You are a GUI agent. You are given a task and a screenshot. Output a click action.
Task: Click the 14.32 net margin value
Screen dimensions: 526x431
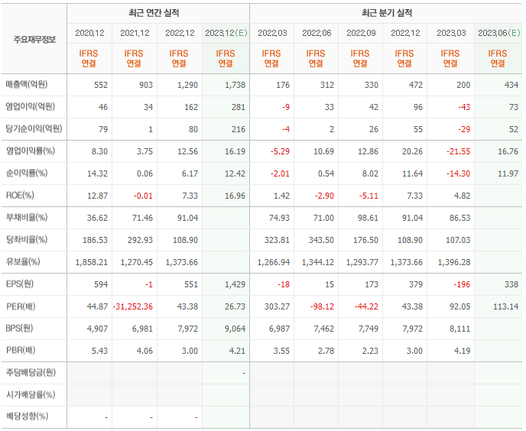tap(97, 173)
